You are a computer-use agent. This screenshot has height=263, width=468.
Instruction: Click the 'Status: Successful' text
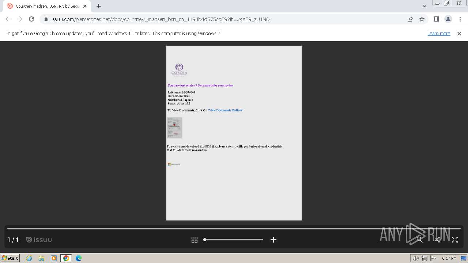[179, 103]
